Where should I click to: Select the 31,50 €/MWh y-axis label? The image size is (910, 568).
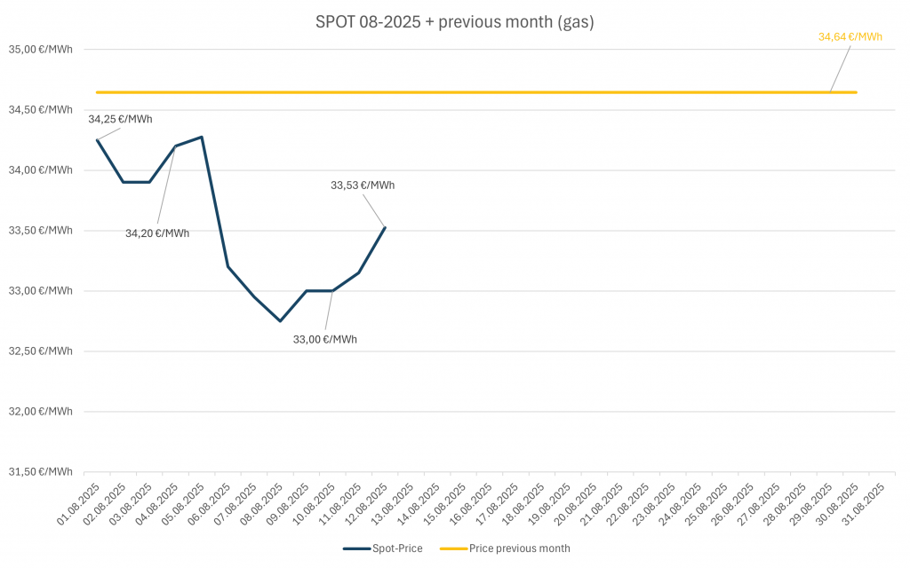(x=40, y=472)
